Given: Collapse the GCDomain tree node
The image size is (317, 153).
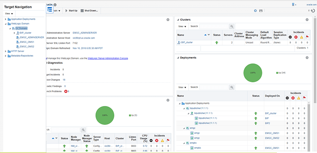Looking at the screenshot, I should [x=10, y=29].
